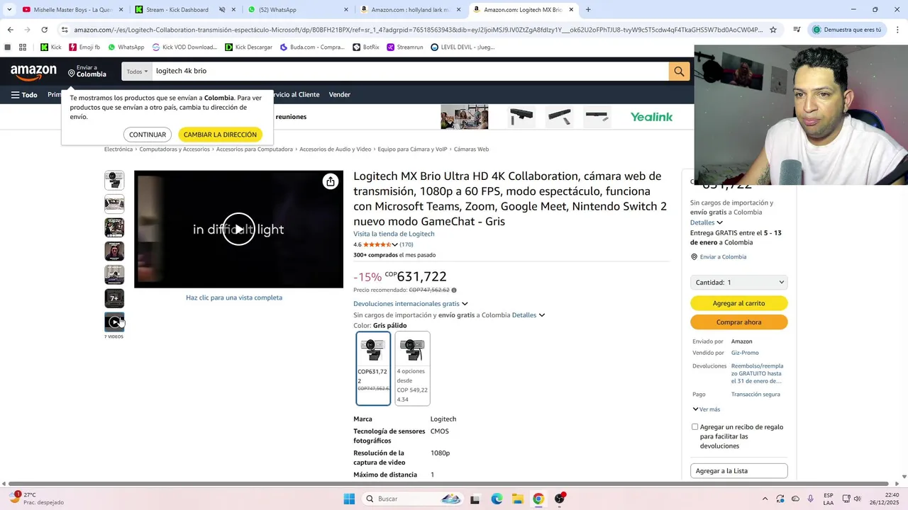
Task: Open the Cantidad quantity dropdown
Action: (738, 282)
